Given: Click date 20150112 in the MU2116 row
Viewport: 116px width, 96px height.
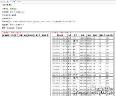Looking at the screenshot, I should click(x=83, y=55).
